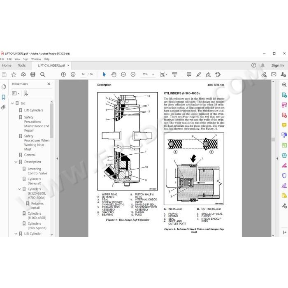Screen dimensions: 288x288
Task: Open Page Thumbnails panel icon
Action: (3, 87)
